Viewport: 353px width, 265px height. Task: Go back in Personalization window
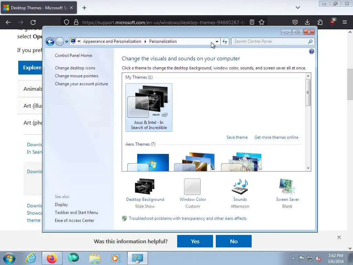(x=50, y=41)
